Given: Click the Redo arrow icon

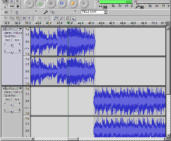Looking at the screenshot, I should 46,19.
